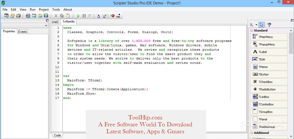The image size is (294, 139).
Task: Pick TPopupMenu component from palette
Action: pos(269,44)
